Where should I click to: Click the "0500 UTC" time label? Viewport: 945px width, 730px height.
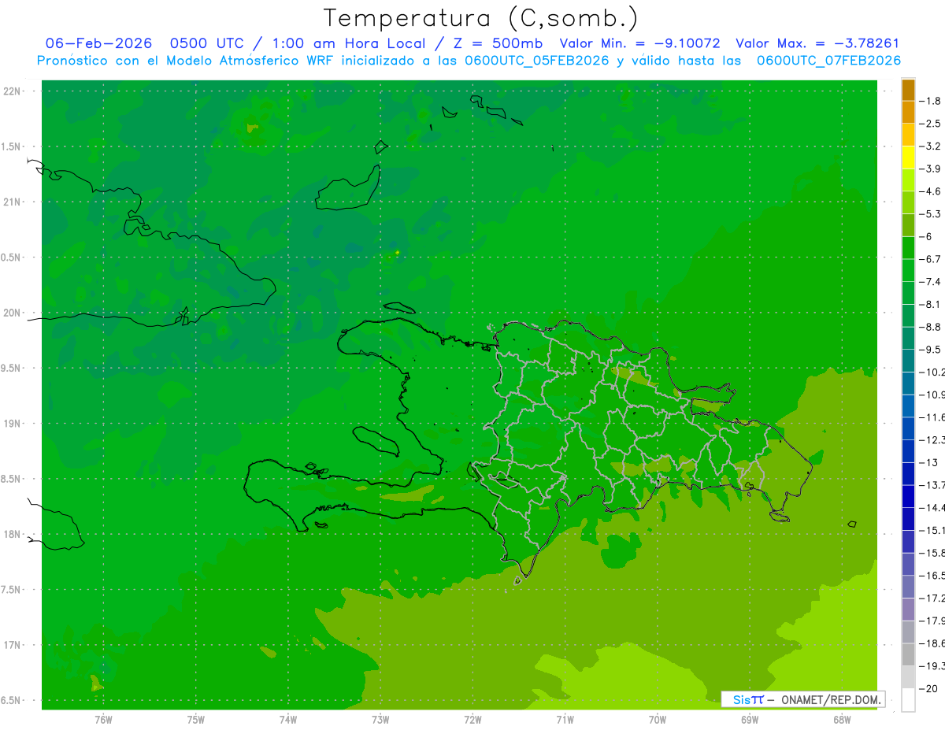206,43
